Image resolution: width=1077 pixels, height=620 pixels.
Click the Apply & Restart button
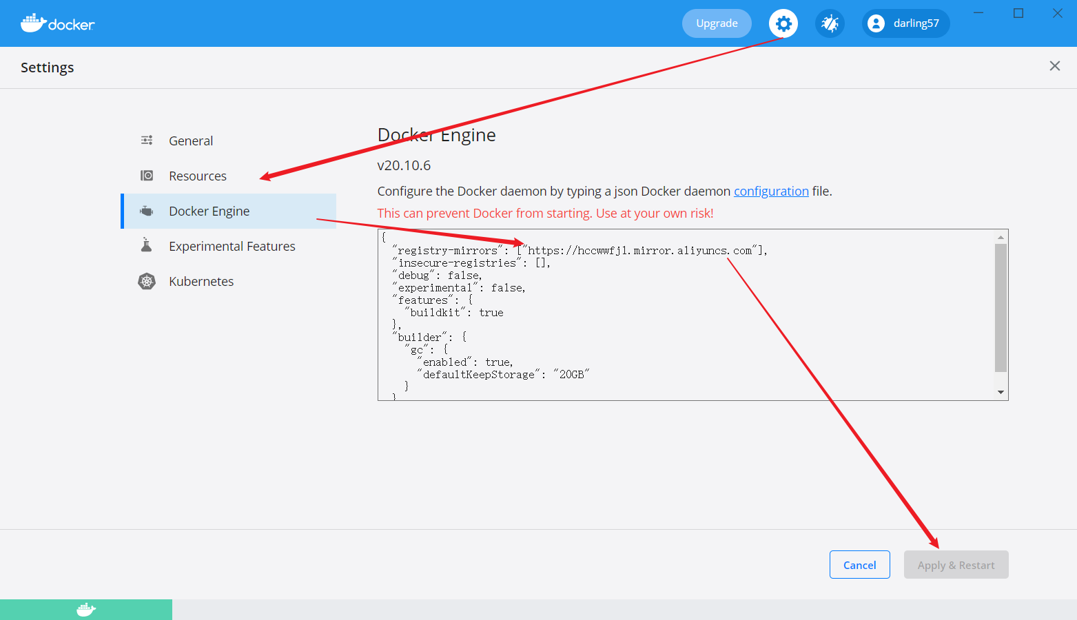(956, 565)
